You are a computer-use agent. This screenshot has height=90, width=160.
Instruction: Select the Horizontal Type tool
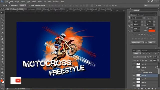2,62
